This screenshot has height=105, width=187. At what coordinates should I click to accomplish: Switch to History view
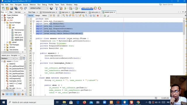[44, 15]
